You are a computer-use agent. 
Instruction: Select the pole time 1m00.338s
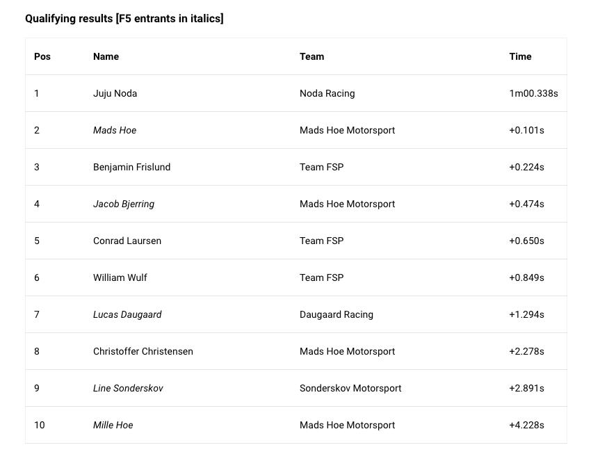click(x=533, y=93)
